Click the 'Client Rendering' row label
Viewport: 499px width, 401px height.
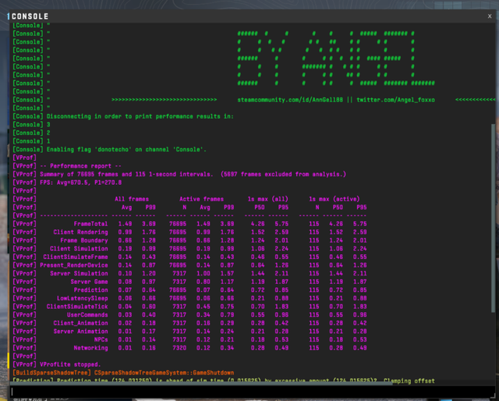tap(80, 232)
